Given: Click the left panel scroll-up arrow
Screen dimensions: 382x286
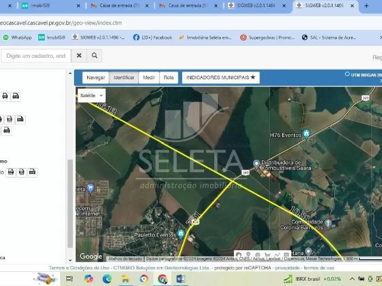Looking at the screenshot, I should (x=70, y=73).
